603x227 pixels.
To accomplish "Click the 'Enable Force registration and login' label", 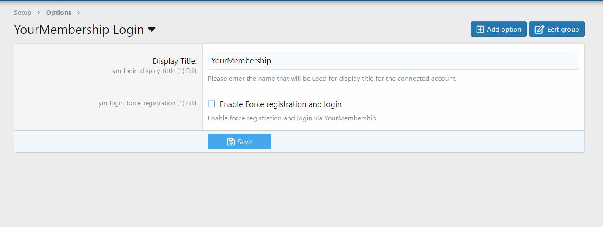I will point(280,104).
